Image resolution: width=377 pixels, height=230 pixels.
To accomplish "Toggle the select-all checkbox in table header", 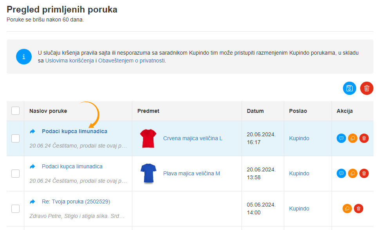I will [x=15, y=111].
